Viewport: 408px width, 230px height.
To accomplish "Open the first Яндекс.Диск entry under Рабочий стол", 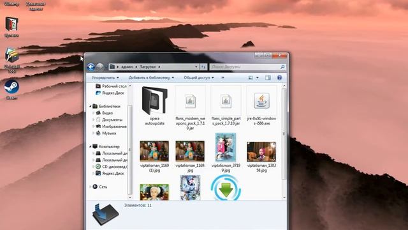I will (x=110, y=93).
